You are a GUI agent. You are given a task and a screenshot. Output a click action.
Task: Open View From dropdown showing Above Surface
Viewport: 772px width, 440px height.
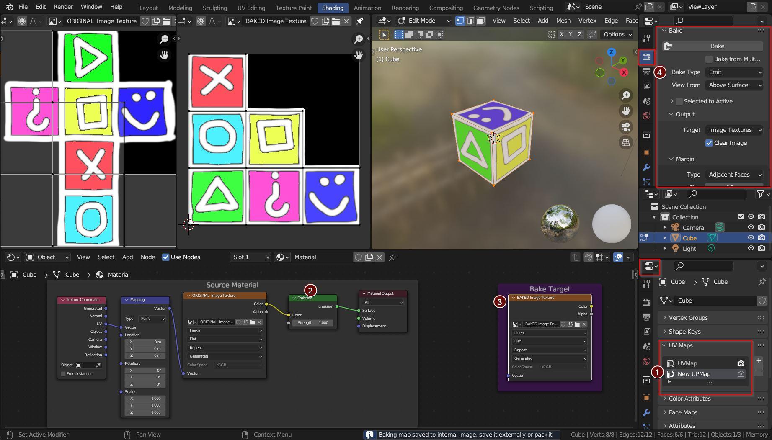pyautogui.click(x=734, y=85)
